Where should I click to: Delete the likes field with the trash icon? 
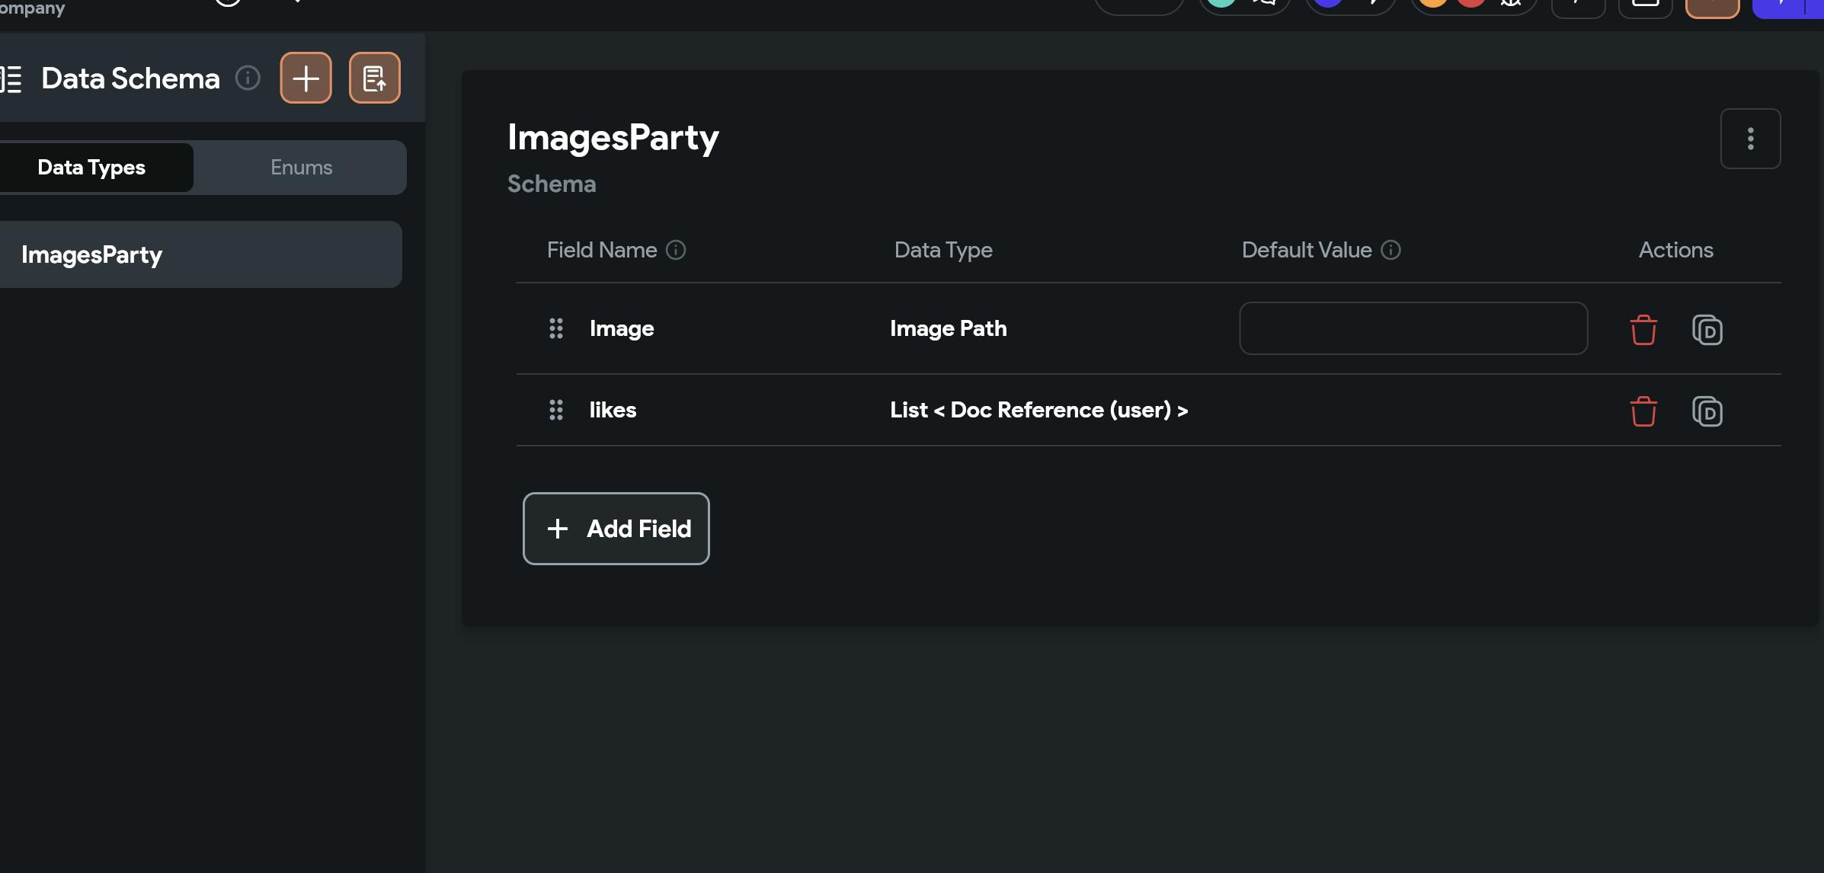pyautogui.click(x=1643, y=411)
